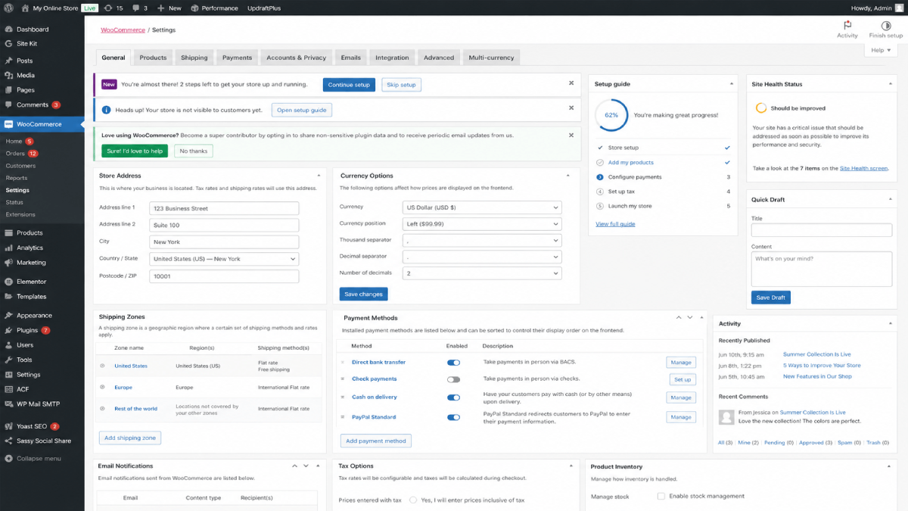The width and height of the screenshot is (908, 511).
Task: Collapse the Store Address panel
Action: click(x=319, y=176)
